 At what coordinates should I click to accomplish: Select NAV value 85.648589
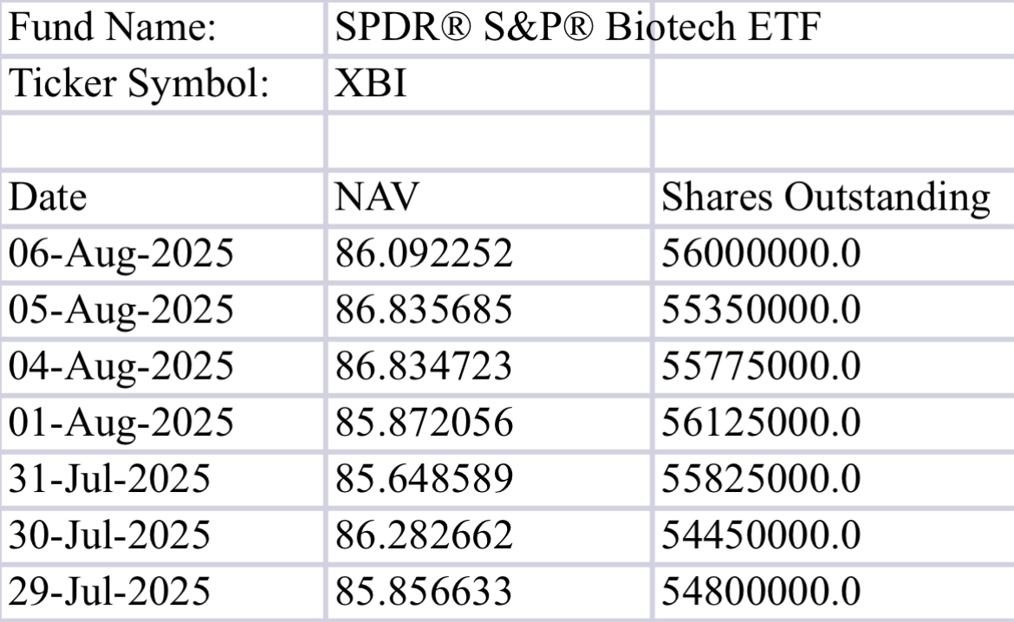pyautogui.click(x=489, y=479)
